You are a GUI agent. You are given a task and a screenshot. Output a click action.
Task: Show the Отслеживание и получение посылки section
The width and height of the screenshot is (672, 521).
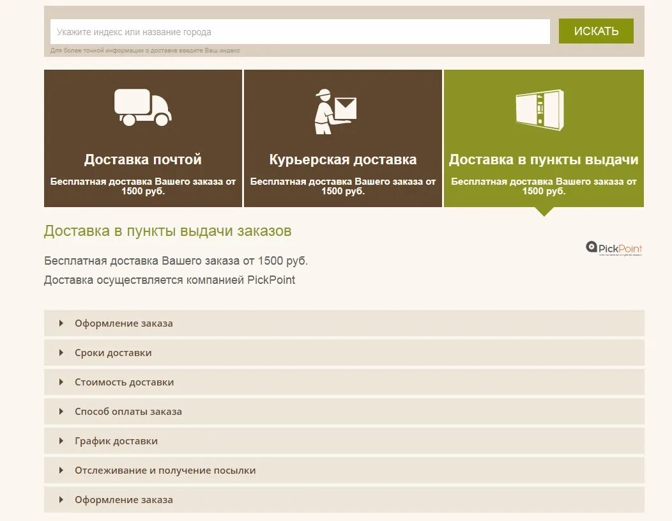point(344,470)
